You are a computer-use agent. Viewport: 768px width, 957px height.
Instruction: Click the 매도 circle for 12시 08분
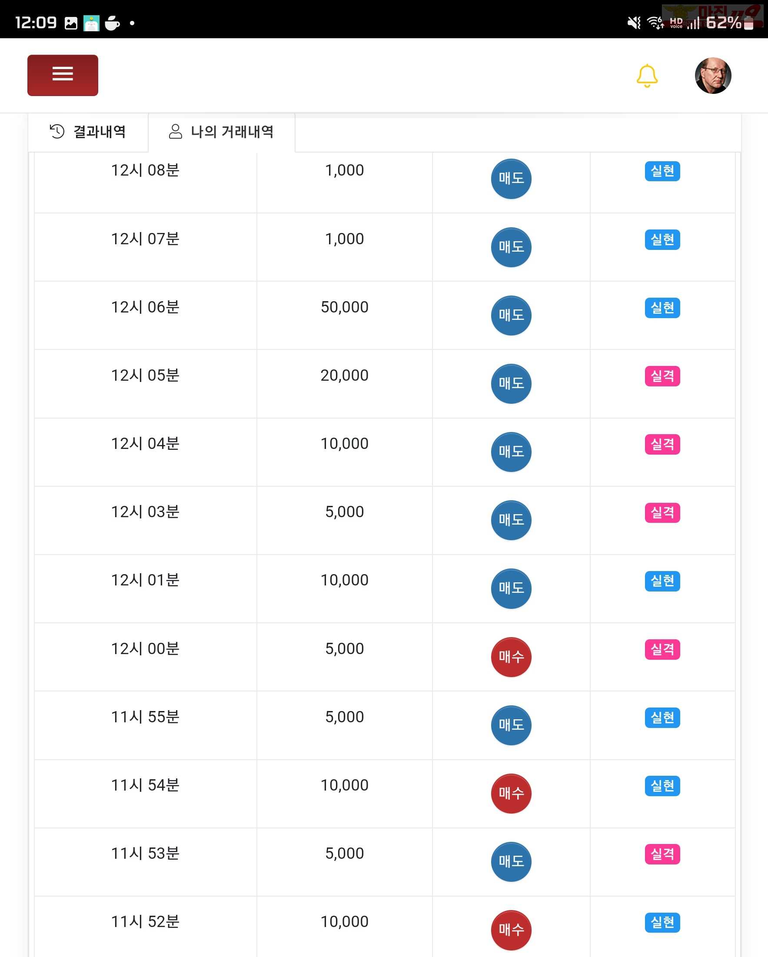511,179
